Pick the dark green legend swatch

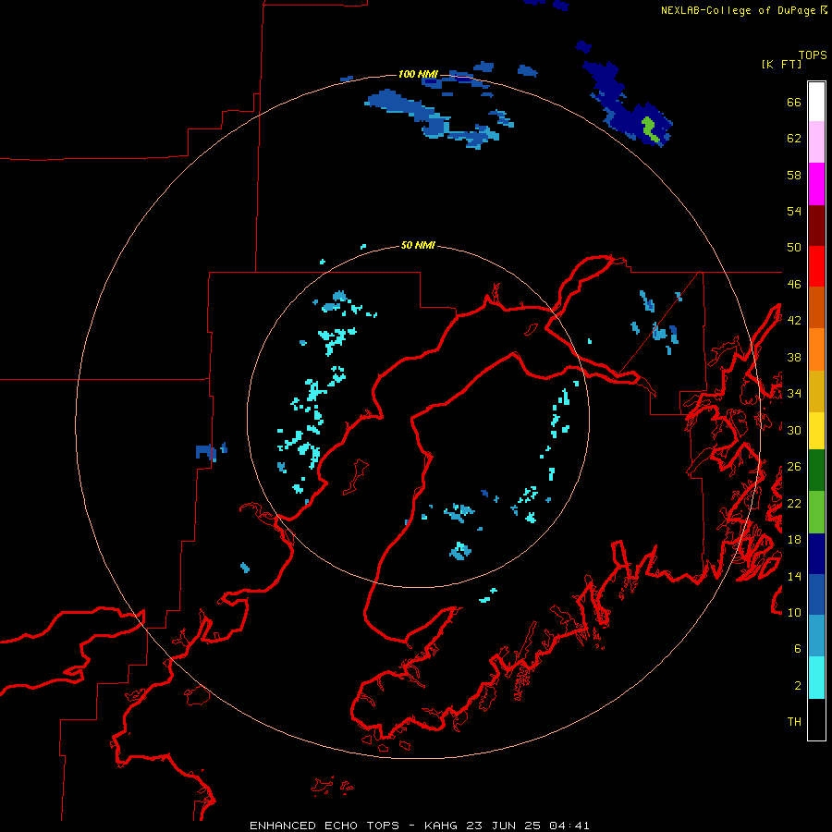coord(816,471)
